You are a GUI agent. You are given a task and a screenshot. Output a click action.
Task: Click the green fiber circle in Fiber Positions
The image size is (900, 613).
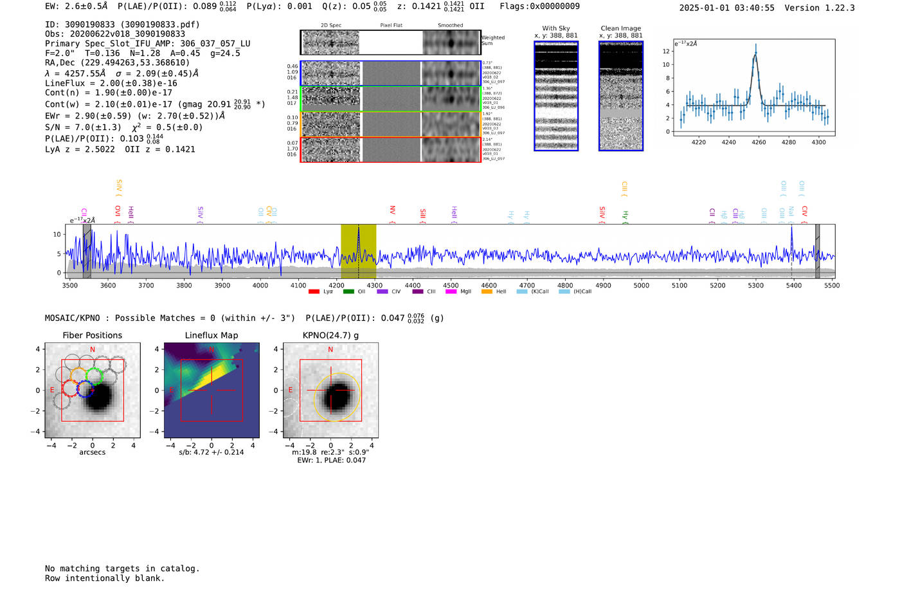pyautogui.click(x=94, y=377)
